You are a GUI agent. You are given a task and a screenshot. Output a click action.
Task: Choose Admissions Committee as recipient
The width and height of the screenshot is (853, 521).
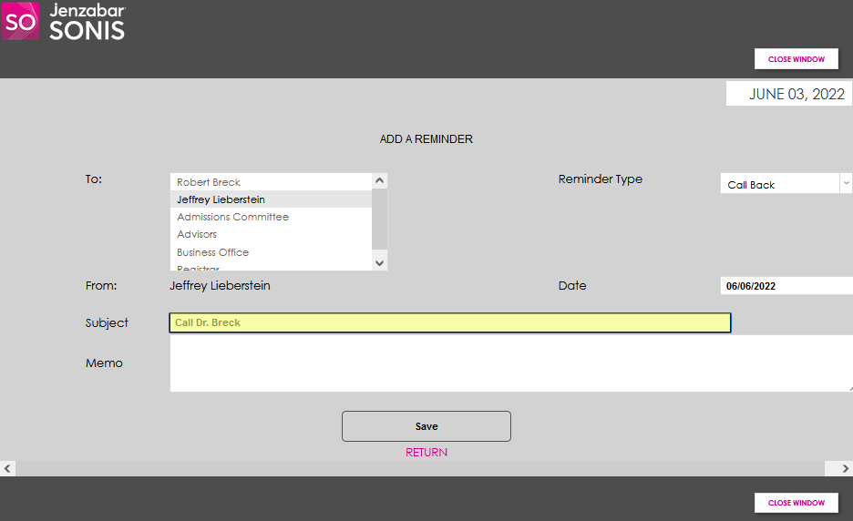point(232,217)
